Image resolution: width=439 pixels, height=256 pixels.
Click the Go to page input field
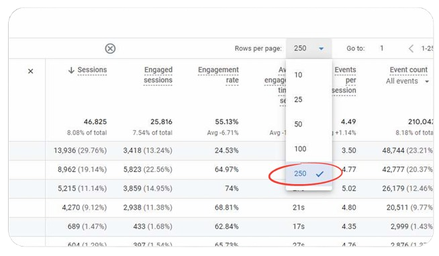(x=381, y=48)
